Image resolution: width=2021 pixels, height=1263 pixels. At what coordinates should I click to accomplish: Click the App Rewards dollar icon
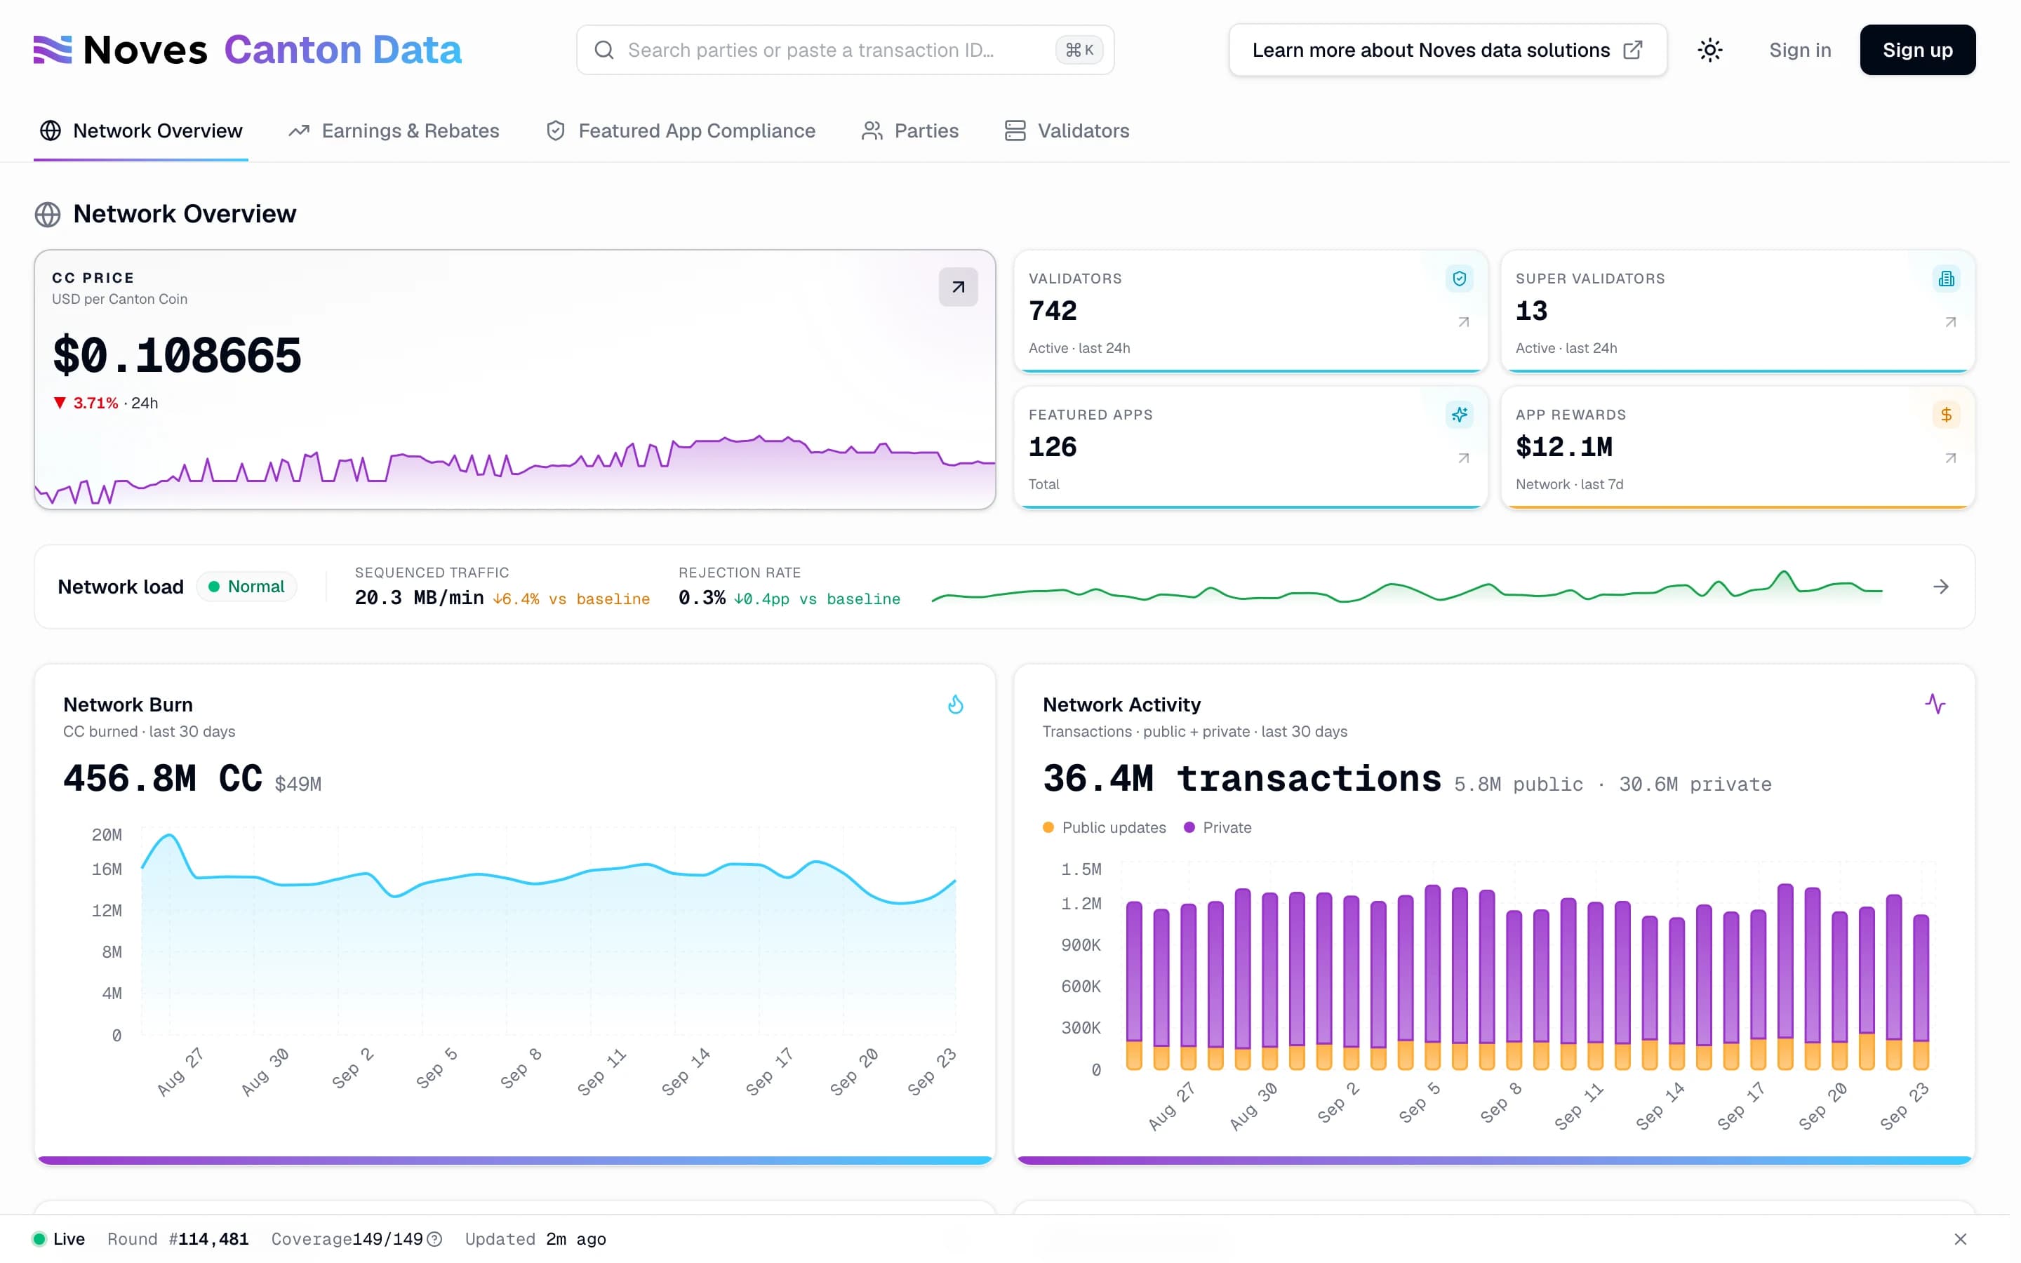[1946, 414]
